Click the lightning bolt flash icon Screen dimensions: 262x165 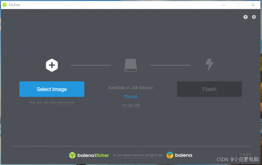[x=209, y=65]
